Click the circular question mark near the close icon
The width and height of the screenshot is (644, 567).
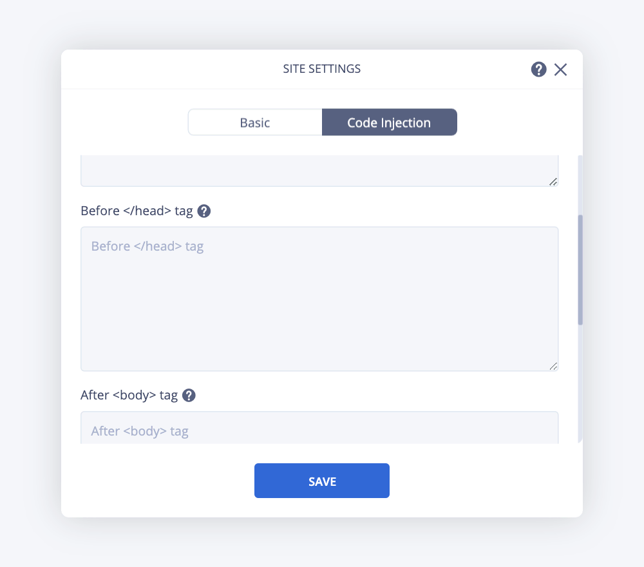pyautogui.click(x=538, y=69)
